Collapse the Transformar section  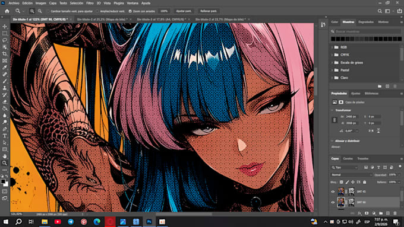pos(332,110)
